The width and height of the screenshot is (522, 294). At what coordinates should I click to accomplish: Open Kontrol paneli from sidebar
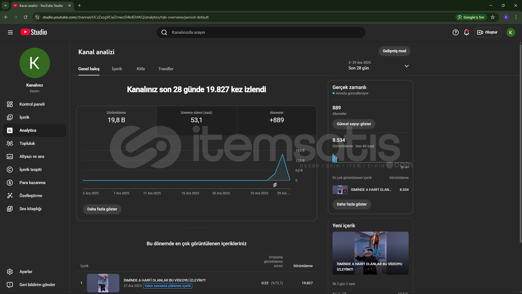click(32, 104)
